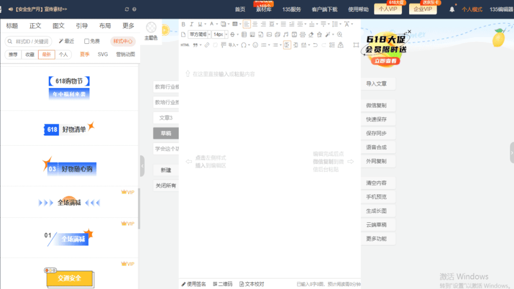Open the emoji picker in the toolbar
The width and height of the screenshot is (514, 289).
pos(255,45)
